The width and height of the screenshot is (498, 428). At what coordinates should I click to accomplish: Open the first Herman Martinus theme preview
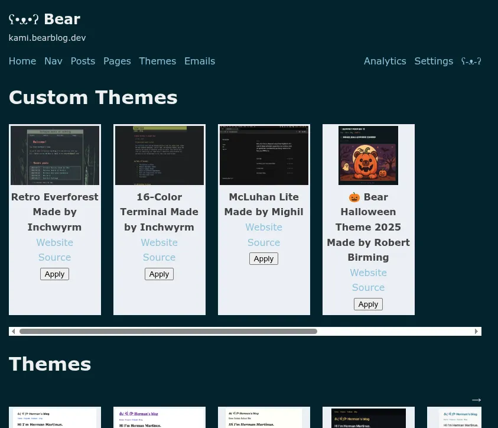coord(54,418)
